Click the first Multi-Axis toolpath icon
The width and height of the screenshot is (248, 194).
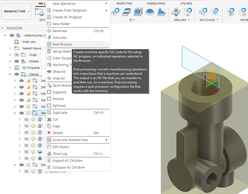coord(202,12)
